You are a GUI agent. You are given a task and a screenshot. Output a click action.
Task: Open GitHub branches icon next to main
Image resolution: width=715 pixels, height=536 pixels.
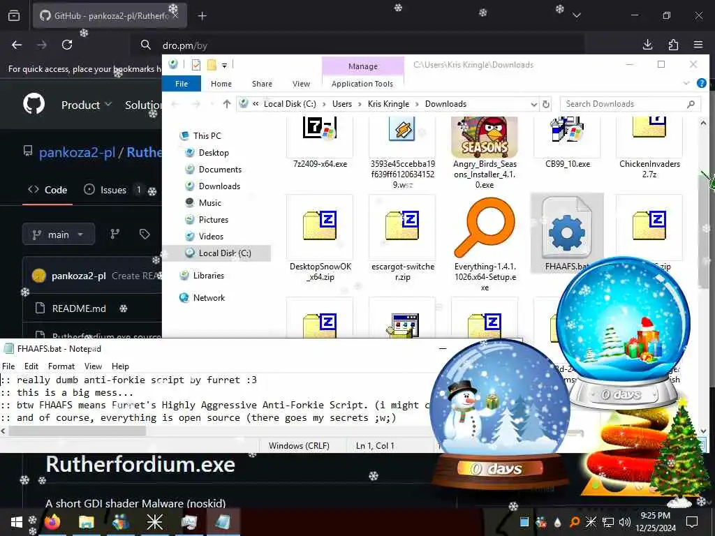pos(115,234)
